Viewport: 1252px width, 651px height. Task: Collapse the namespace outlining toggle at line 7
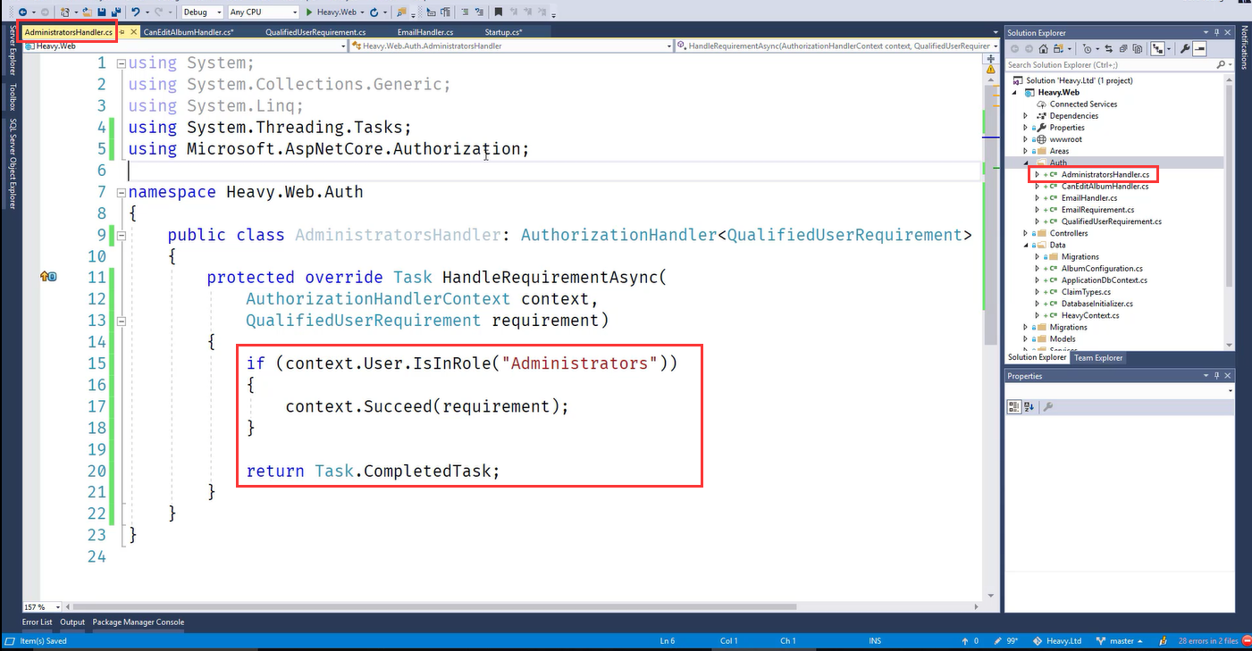point(121,192)
